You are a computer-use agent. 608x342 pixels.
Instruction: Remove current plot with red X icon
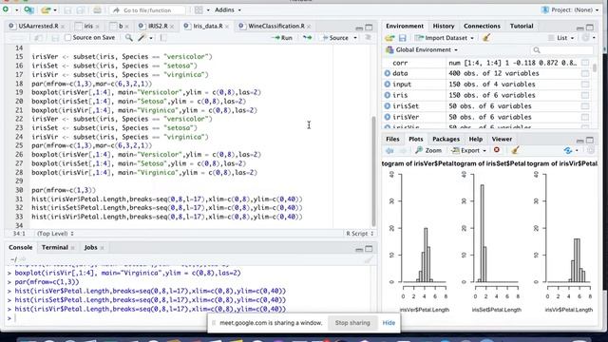click(x=496, y=150)
